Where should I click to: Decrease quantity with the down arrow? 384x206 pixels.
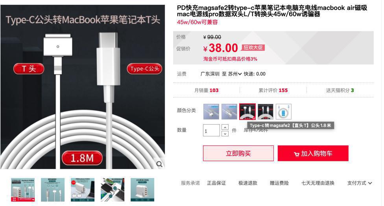(x=225, y=134)
